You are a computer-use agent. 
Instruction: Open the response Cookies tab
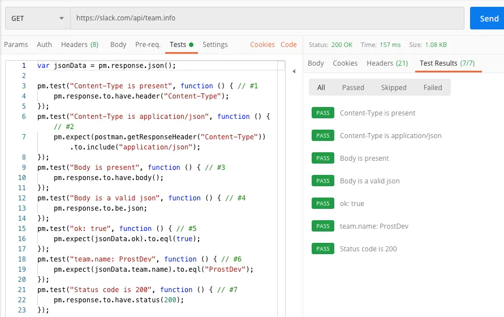[x=345, y=63]
